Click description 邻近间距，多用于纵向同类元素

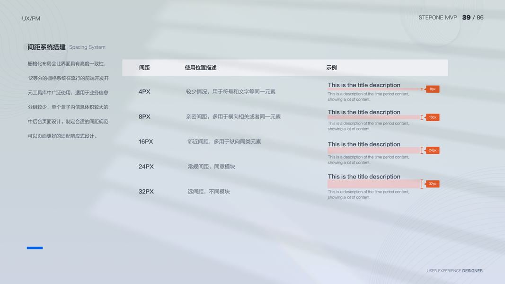coord(224,142)
